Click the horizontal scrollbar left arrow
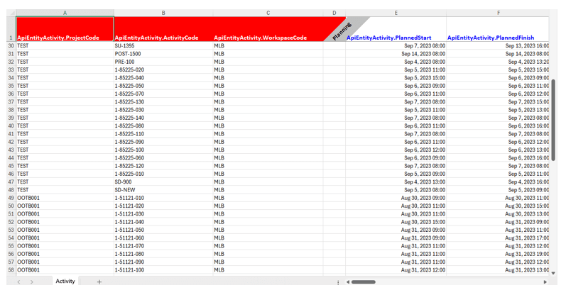The height and width of the screenshot is (290, 566). [x=348, y=281]
